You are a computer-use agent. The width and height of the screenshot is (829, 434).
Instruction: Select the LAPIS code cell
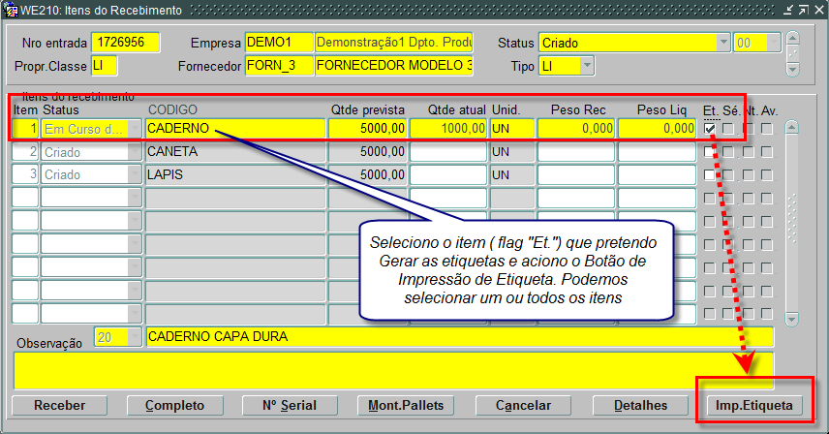(x=235, y=175)
